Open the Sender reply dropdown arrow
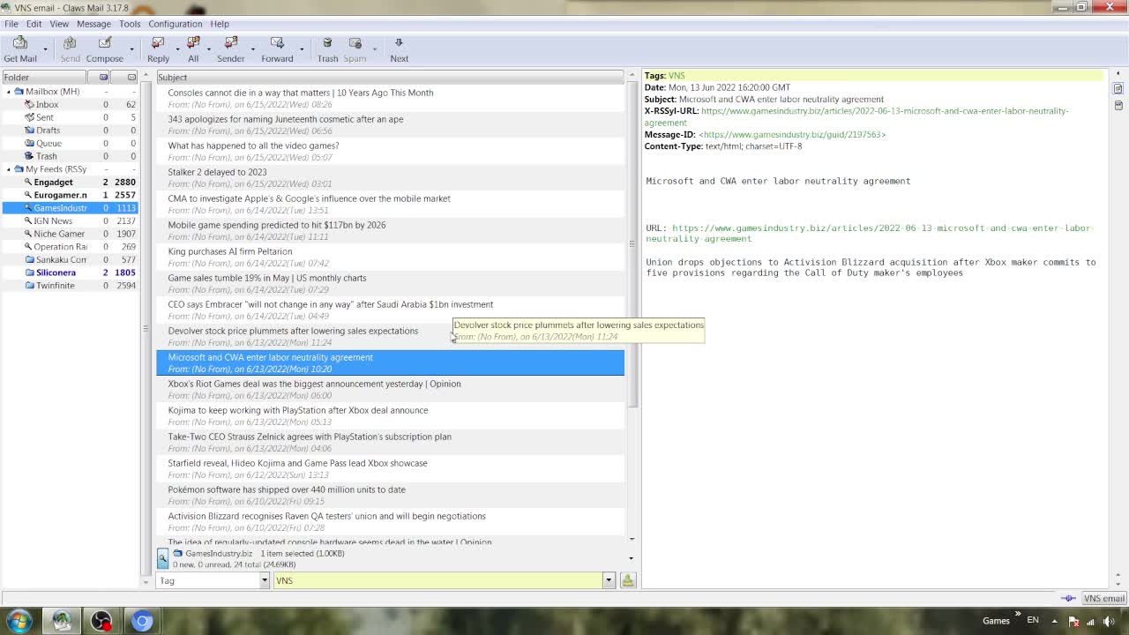This screenshot has height=635, width=1129. point(252,49)
